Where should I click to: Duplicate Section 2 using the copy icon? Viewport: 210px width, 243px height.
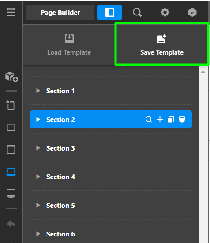point(171,119)
